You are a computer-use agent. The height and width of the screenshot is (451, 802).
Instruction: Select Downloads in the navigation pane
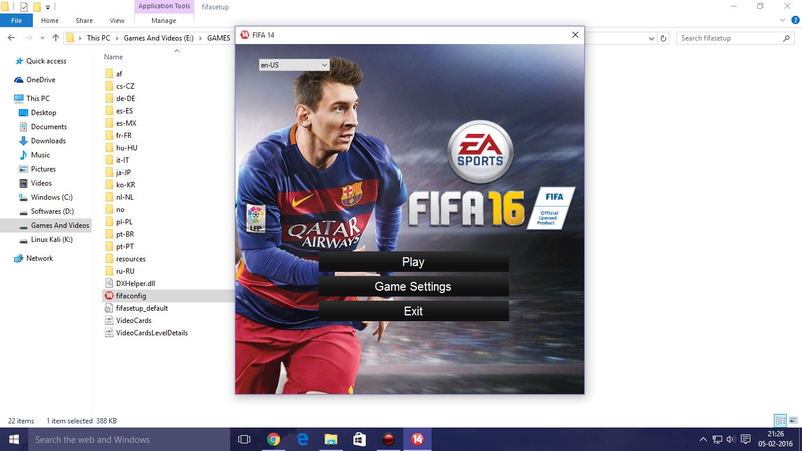(x=48, y=141)
